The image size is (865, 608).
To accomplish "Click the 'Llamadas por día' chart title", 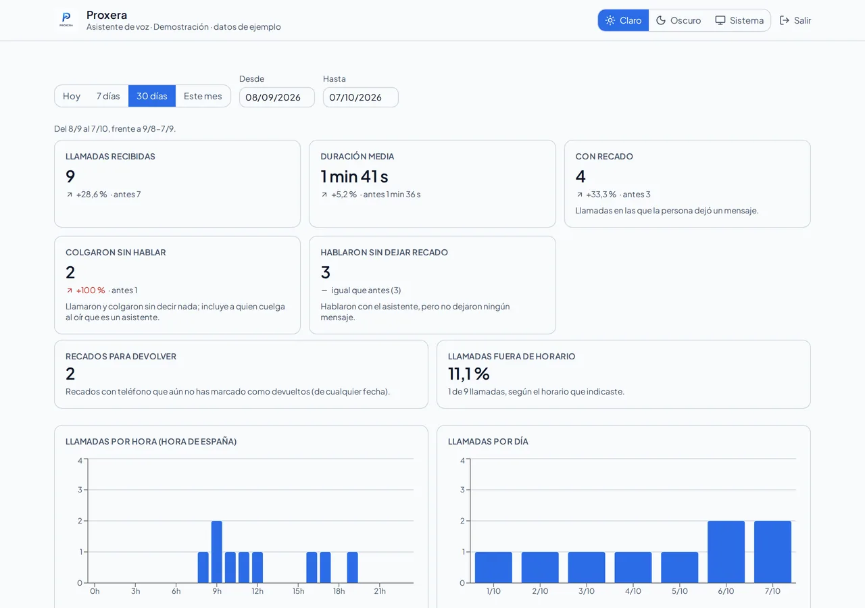I will tap(488, 442).
